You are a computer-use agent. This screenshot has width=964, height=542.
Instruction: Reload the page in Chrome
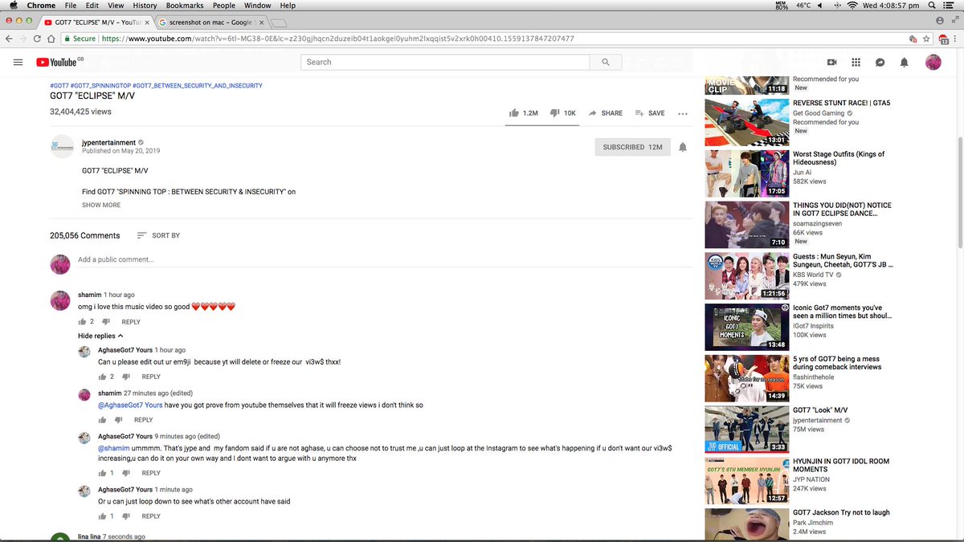(x=37, y=39)
